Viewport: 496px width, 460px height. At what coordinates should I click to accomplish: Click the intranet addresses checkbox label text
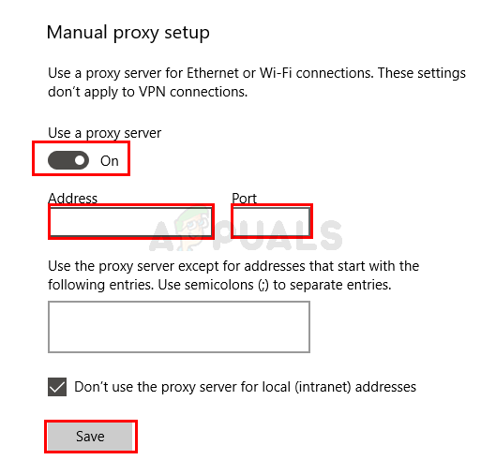(245, 387)
